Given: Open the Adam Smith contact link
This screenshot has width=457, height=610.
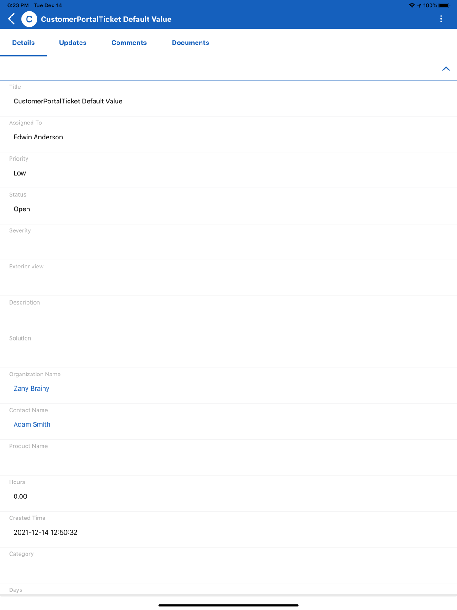Looking at the screenshot, I should click(32, 424).
